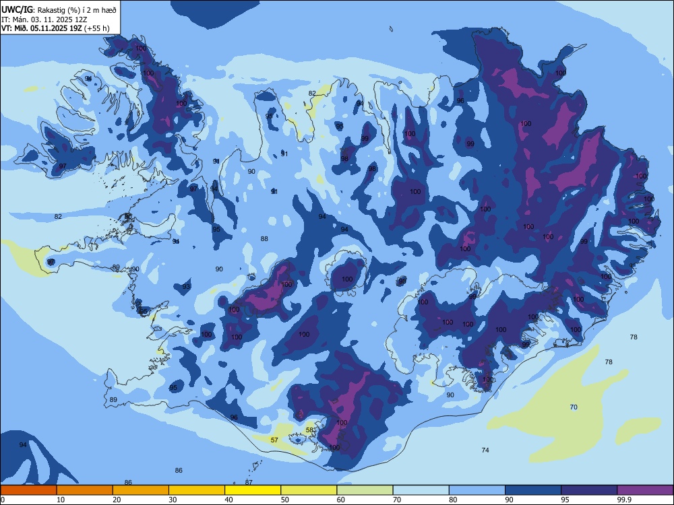Pick the indigo 95–99.9 legend swatch
The height and width of the screenshot is (505, 674).
click(x=589, y=490)
